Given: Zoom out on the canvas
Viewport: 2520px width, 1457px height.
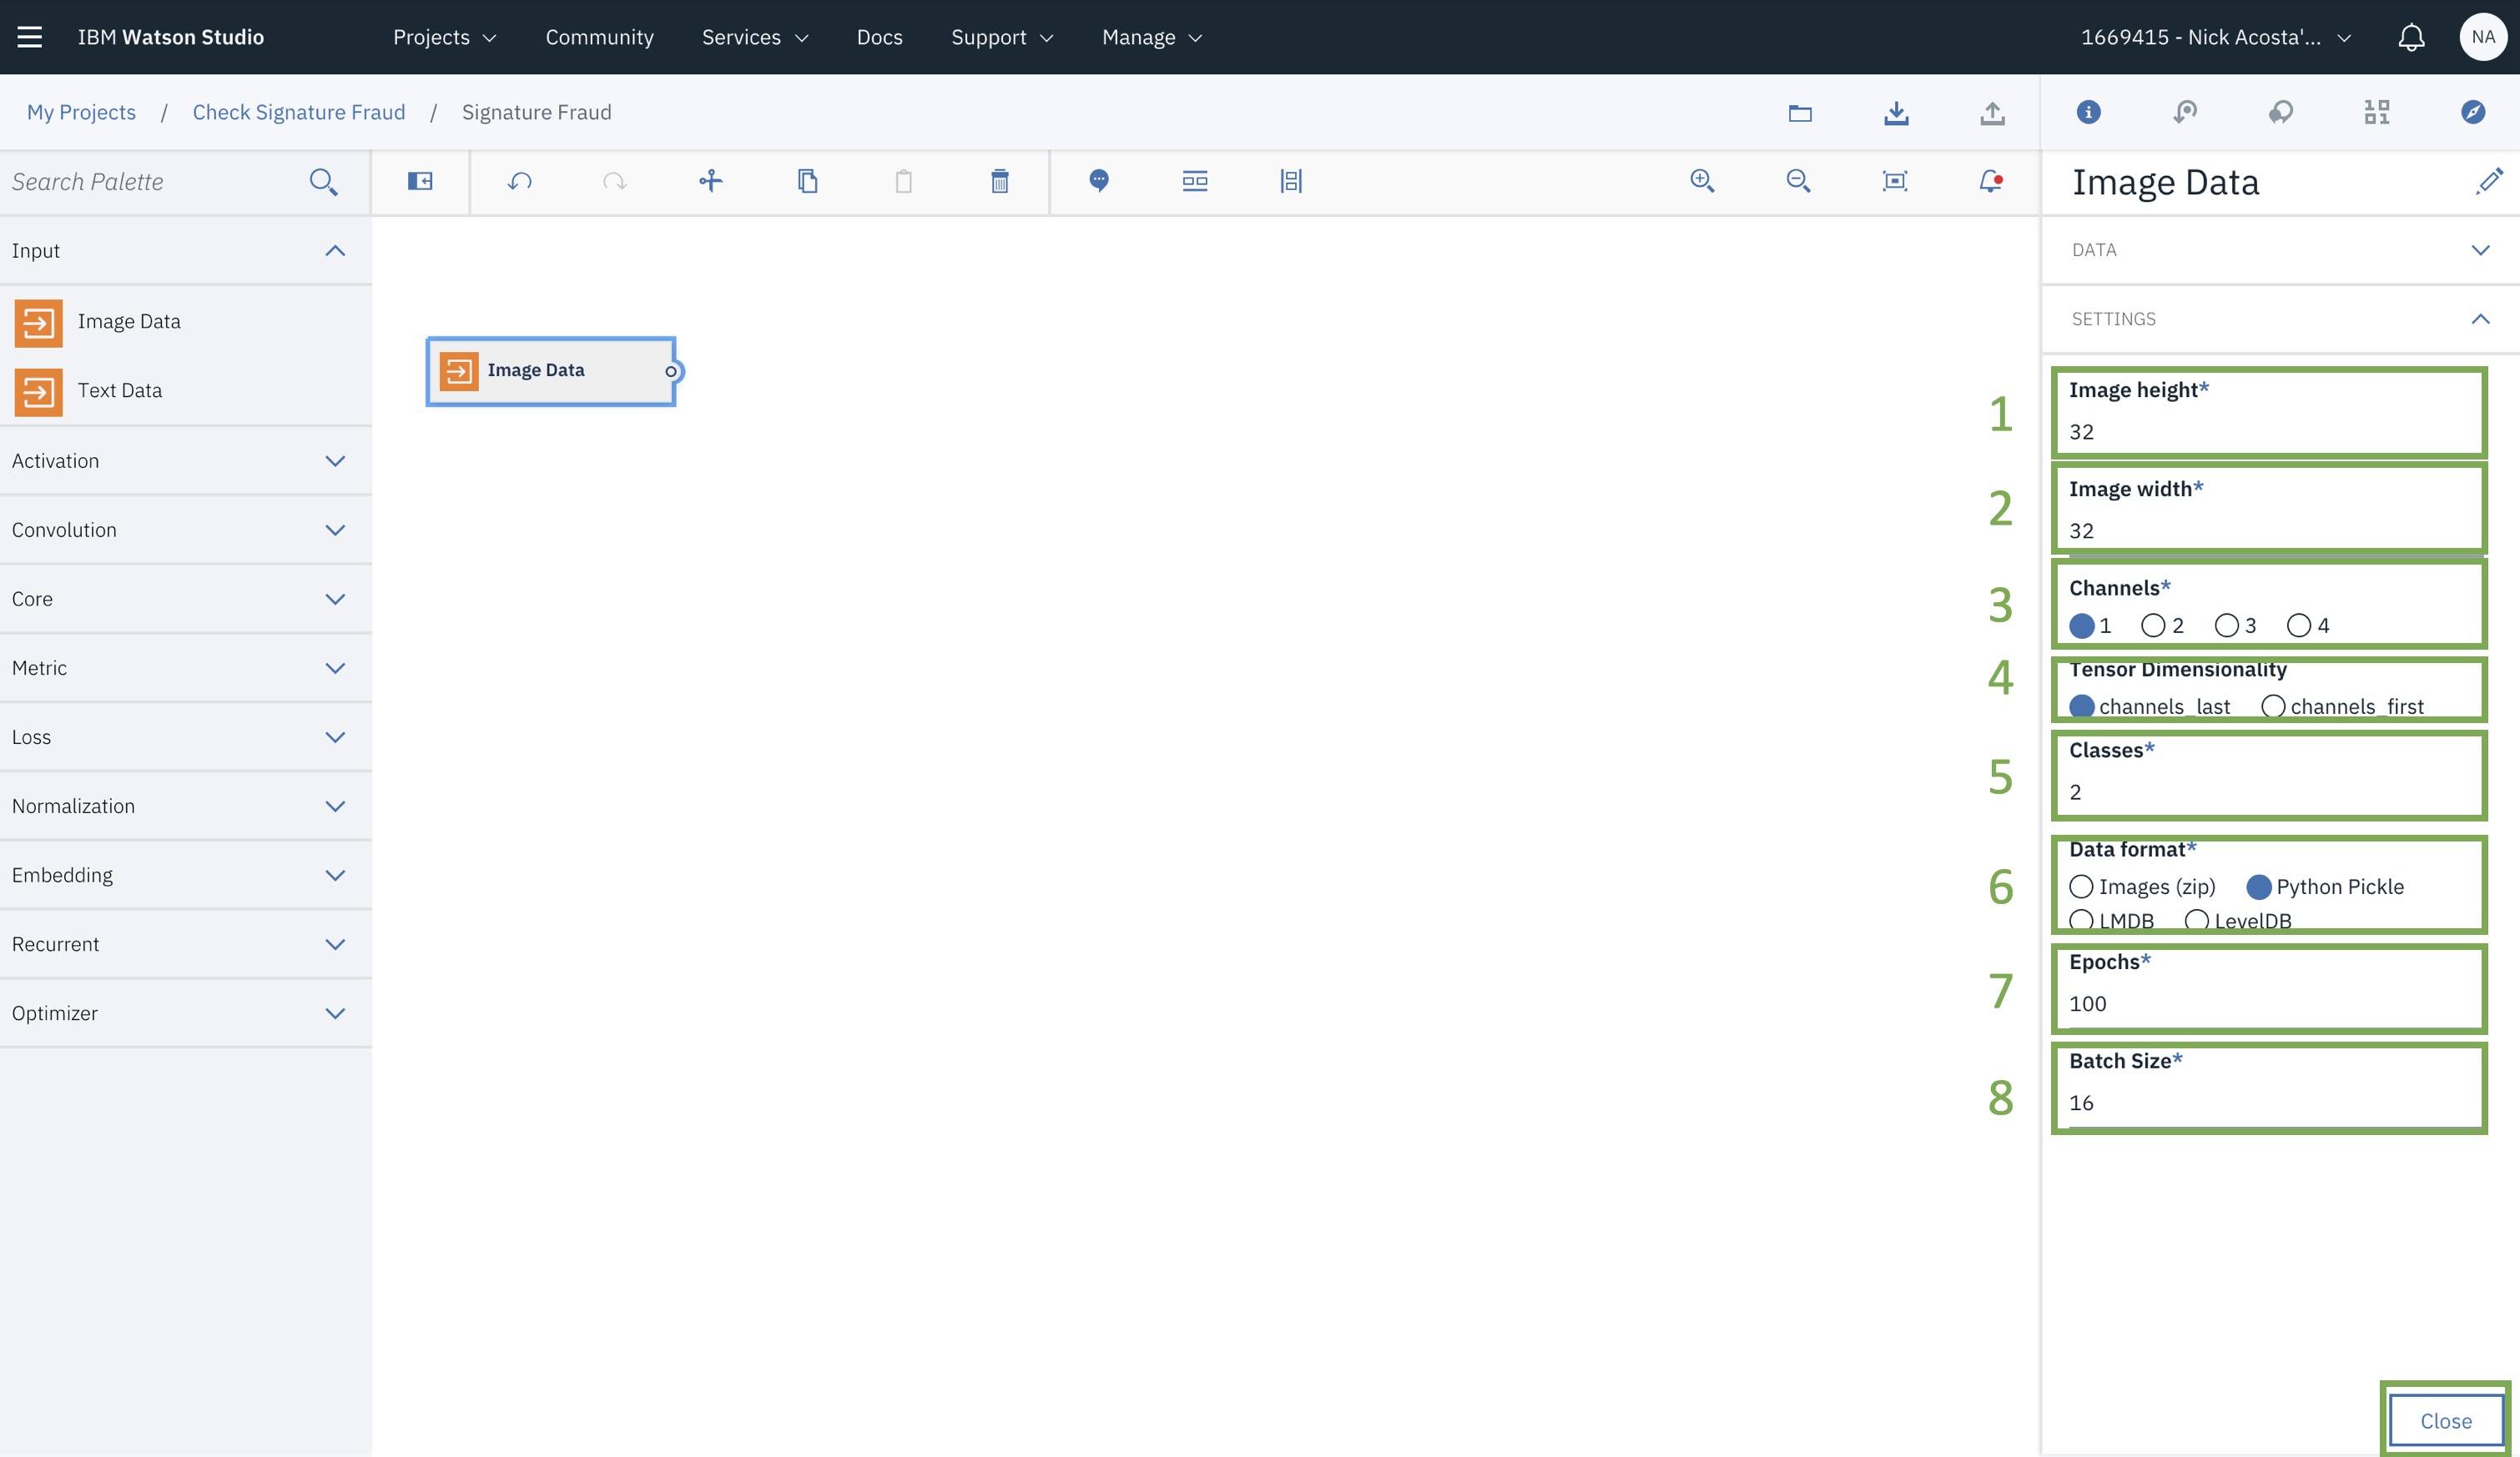Looking at the screenshot, I should tap(1798, 181).
